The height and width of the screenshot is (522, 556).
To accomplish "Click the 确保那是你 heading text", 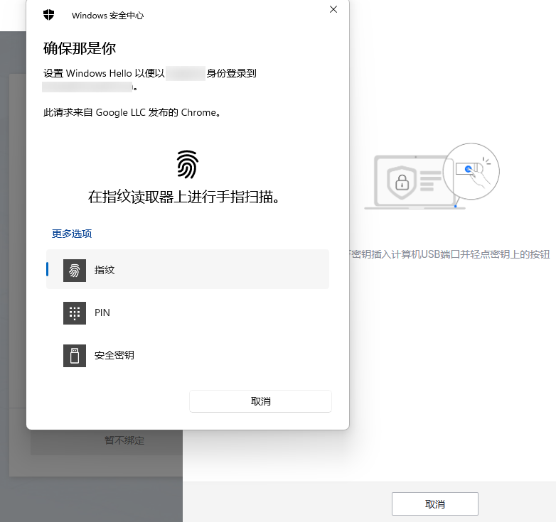I will pos(80,48).
